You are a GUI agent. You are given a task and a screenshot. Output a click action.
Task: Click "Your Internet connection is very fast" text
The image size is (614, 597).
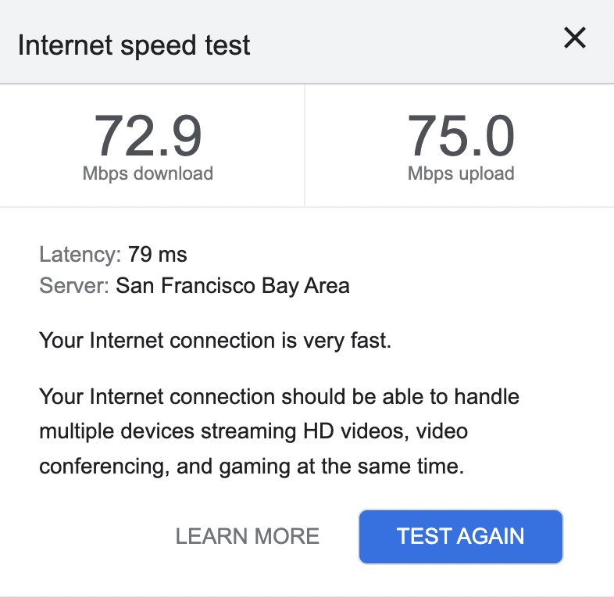215,341
